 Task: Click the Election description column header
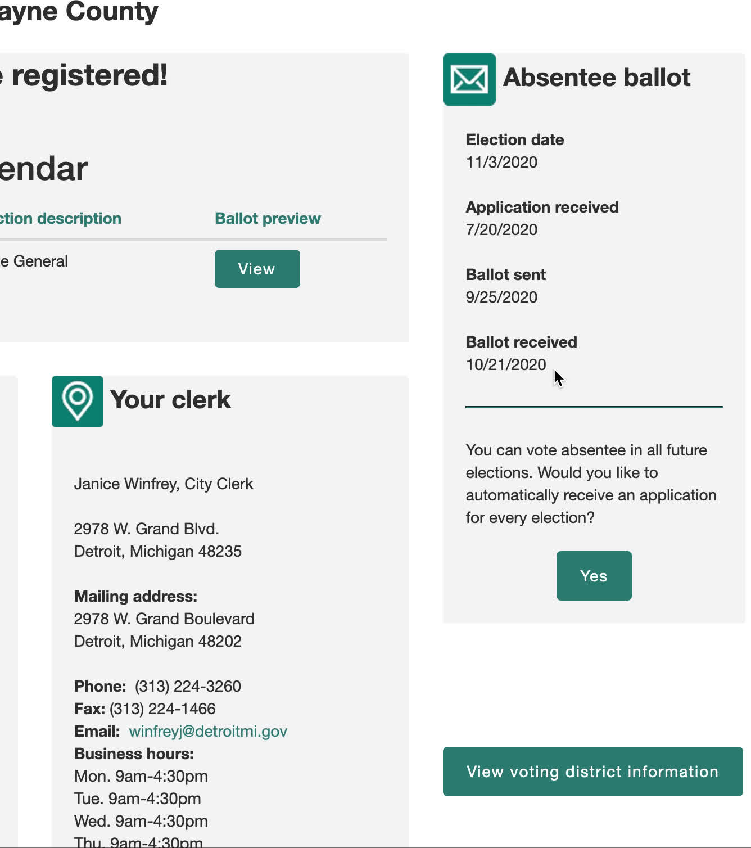(x=60, y=218)
